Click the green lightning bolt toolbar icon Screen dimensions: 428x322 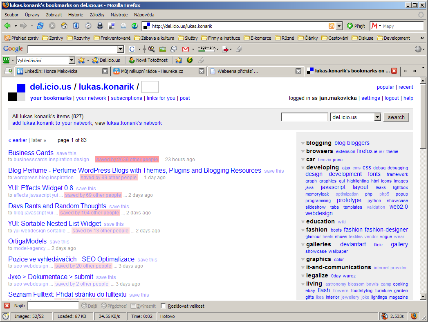(190, 60)
